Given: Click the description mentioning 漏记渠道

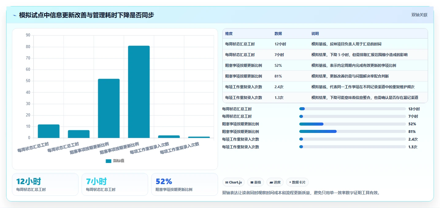Looking at the screenshot, I should pyautogui.click(x=365, y=98).
